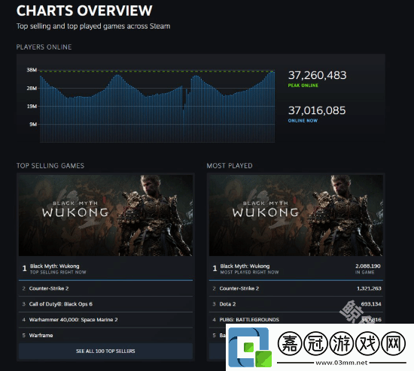The image size is (414, 371).
Task: Click the 37,260,483 peak online value
Action: point(317,75)
